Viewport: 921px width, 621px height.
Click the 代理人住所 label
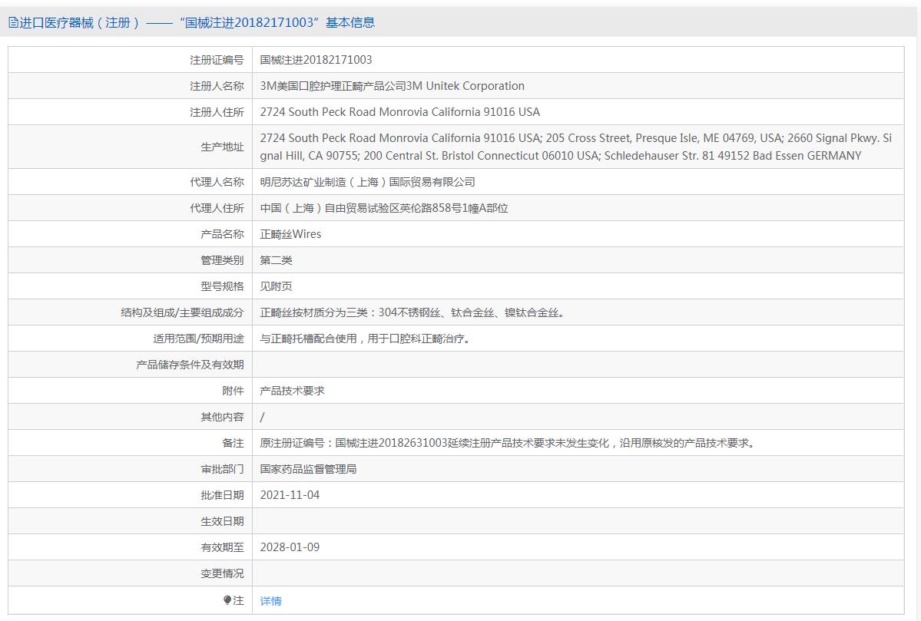[x=217, y=208]
